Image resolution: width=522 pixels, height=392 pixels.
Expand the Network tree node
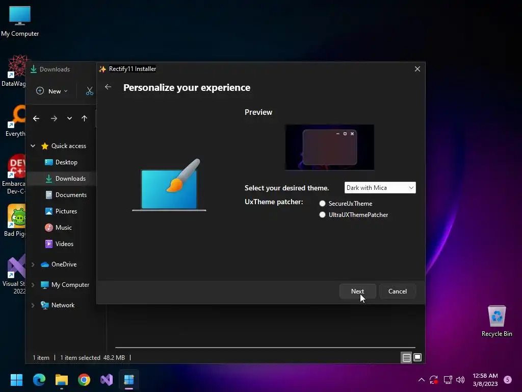(33, 305)
